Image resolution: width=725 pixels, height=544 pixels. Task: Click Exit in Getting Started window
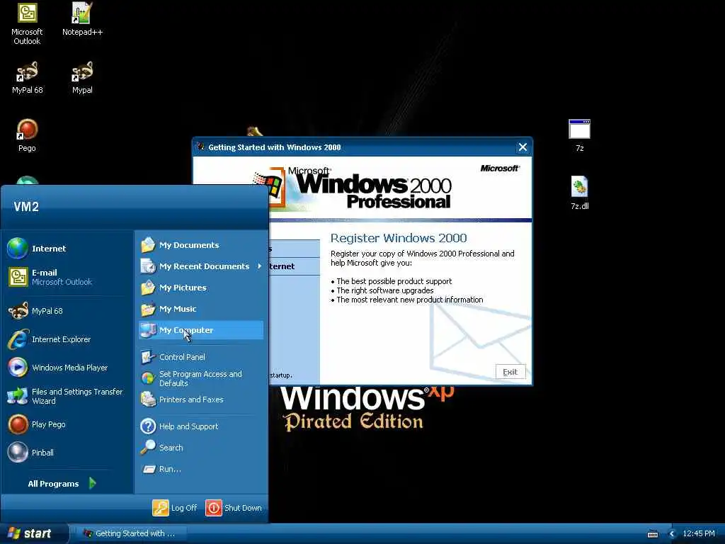pyautogui.click(x=510, y=372)
